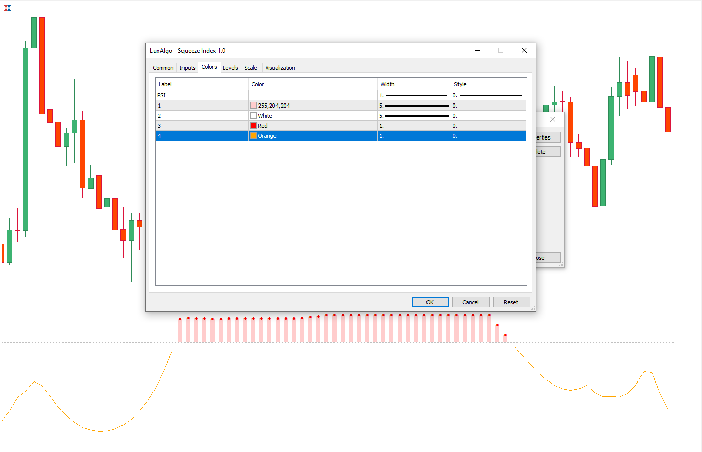This screenshot has height=452, width=702.
Task: Select the label cell of row 1
Action: tap(202, 106)
